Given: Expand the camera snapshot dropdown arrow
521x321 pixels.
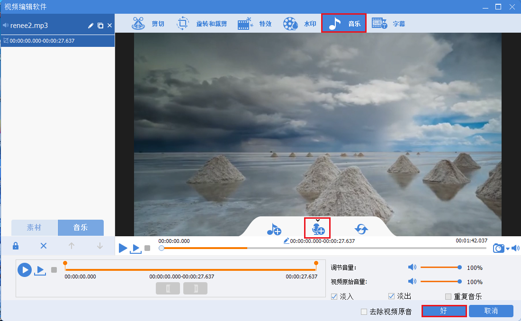Looking at the screenshot, I should 508,249.
